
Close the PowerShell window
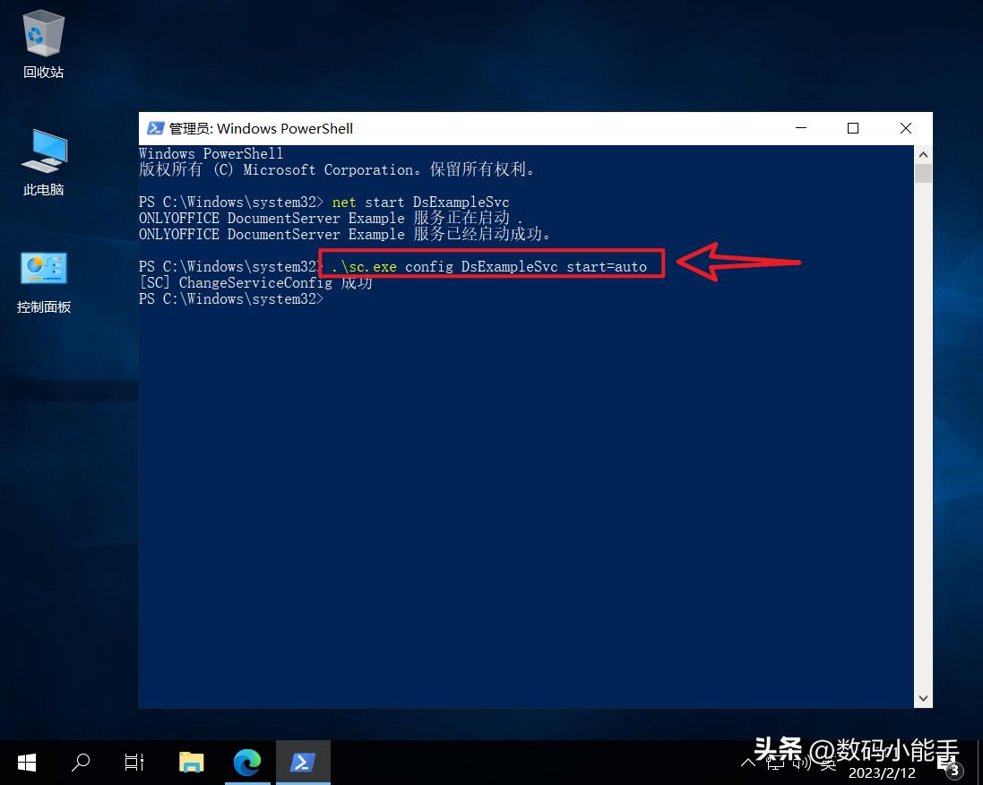905,128
